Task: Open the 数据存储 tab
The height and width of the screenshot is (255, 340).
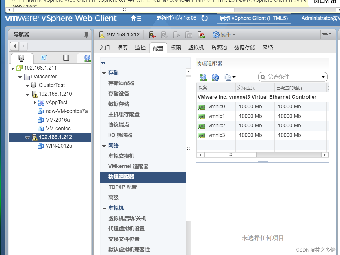Action: [x=245, y=48]
